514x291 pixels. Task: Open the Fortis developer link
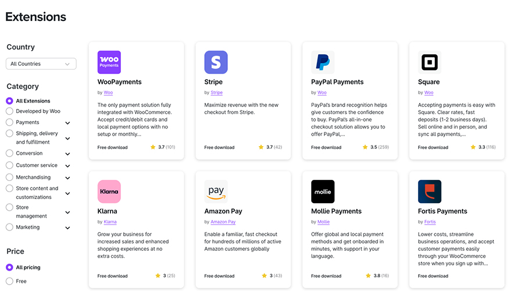430,222
